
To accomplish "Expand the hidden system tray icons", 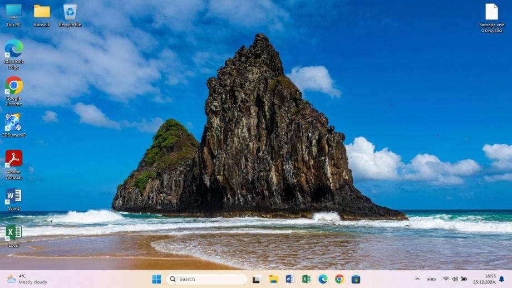I will point(417,279).
